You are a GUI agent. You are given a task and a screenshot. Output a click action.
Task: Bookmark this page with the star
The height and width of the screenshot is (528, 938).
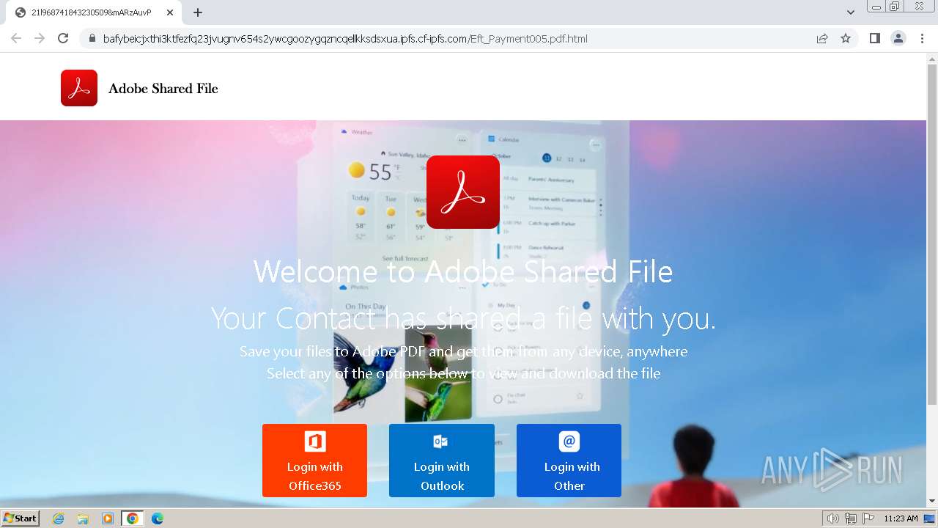coord(846,39)
